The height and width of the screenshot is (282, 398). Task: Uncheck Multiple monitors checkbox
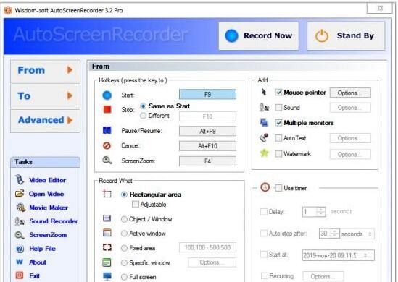click(x=278, y=123)
